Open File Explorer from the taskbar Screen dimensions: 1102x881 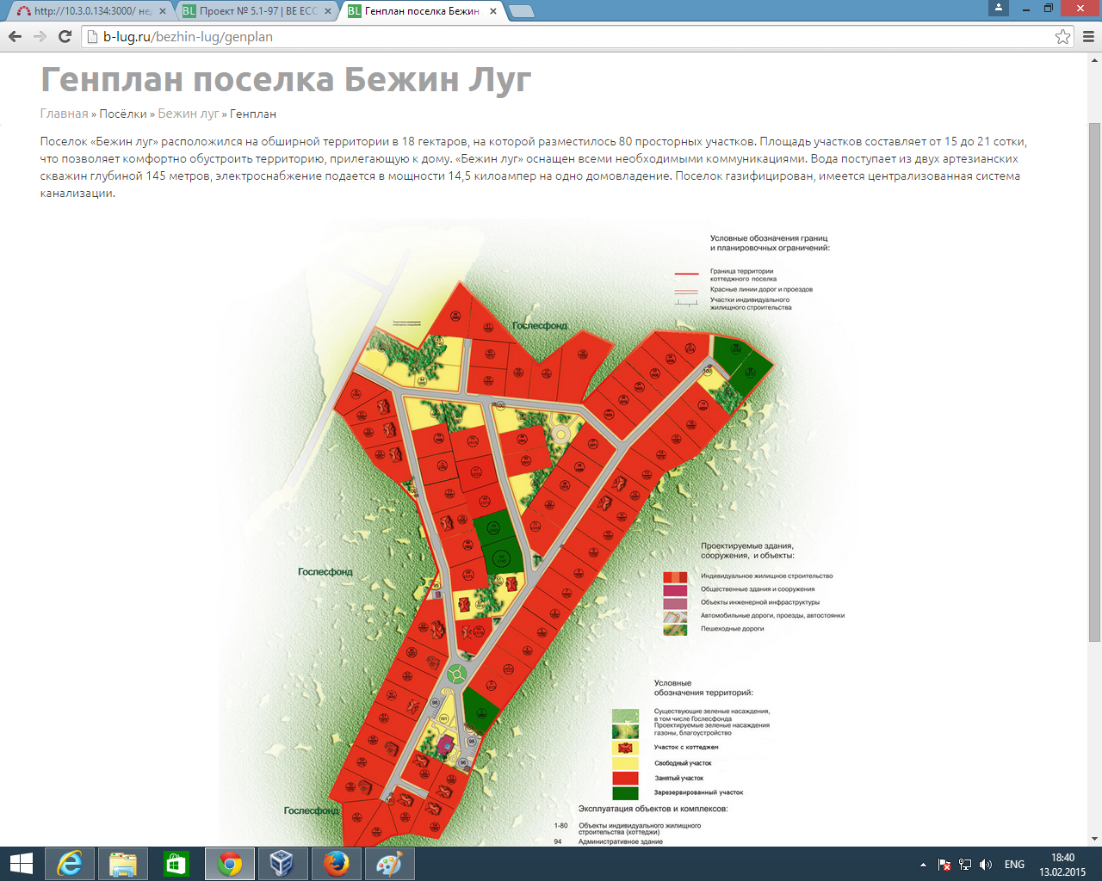122,863
